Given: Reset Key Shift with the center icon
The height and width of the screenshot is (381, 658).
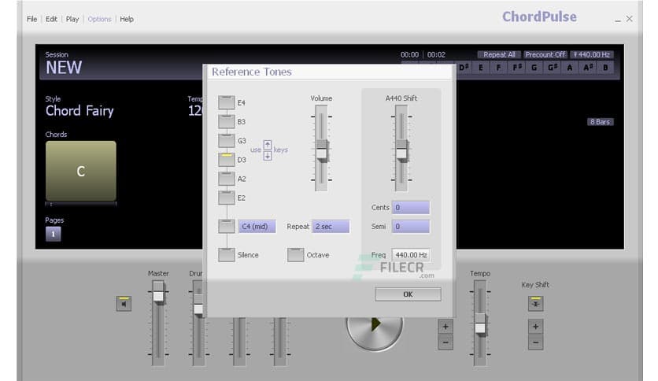Looking at the screenshot, I should click(x=535, y=303).
